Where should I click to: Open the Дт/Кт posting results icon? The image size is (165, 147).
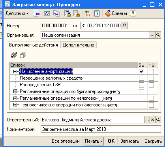pyautogui.click(x=87, y=13)
